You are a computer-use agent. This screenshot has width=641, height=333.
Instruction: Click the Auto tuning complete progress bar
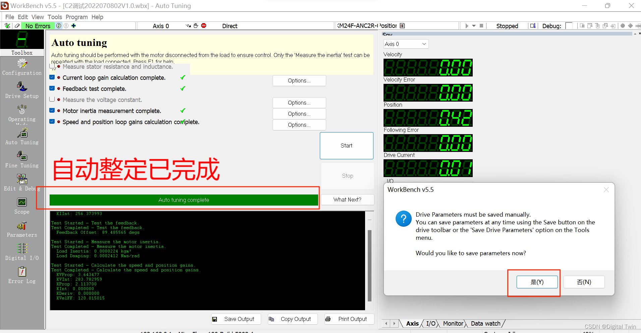pyautogui.click(x=184, y=200)
